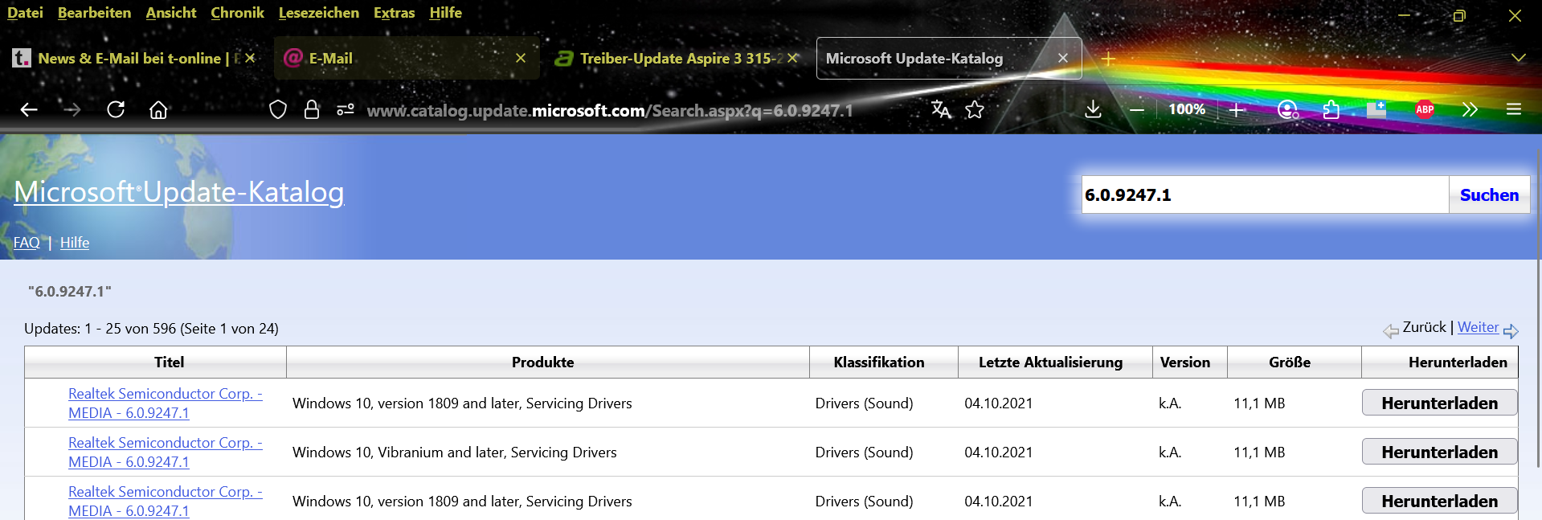1542x520 pixels.
Task: Bookmark this page with the star
Action: point(975,109)
